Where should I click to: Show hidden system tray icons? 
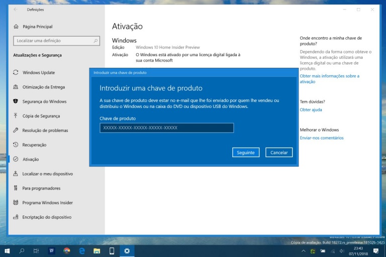point(304,251)
